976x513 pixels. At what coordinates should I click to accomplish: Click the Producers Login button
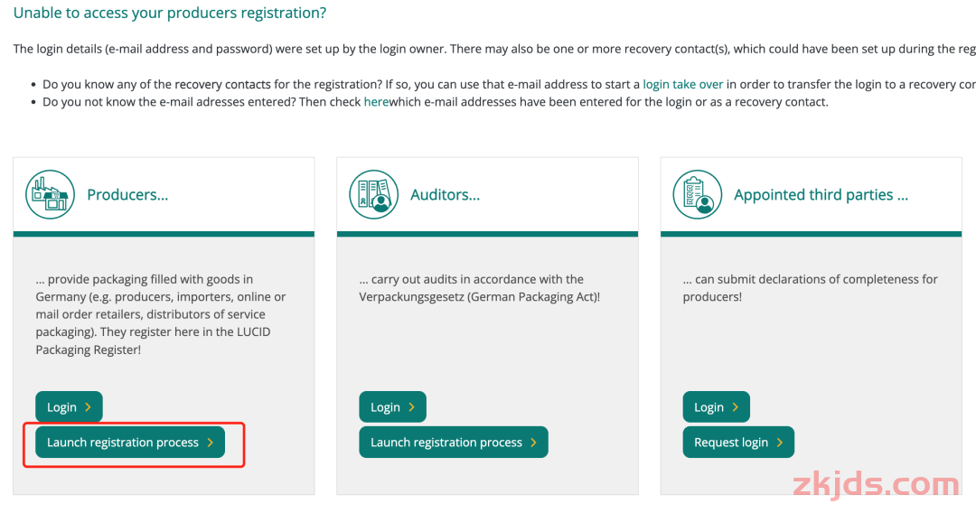point(69,406)
